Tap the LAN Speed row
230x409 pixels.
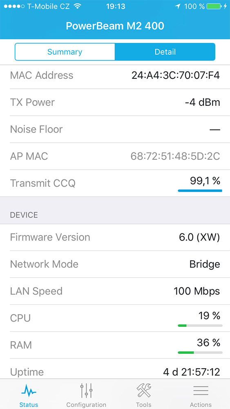115,291
